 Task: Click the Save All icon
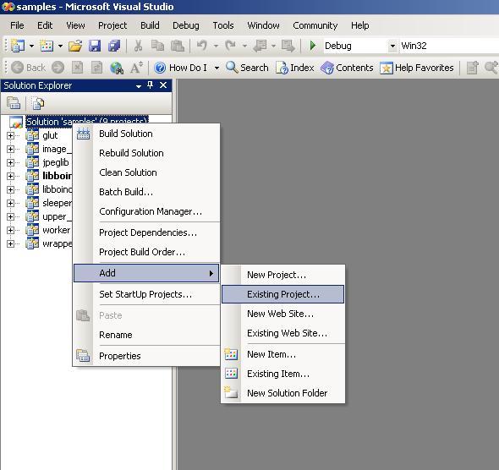pyautogui.click(x=114, y=46)
